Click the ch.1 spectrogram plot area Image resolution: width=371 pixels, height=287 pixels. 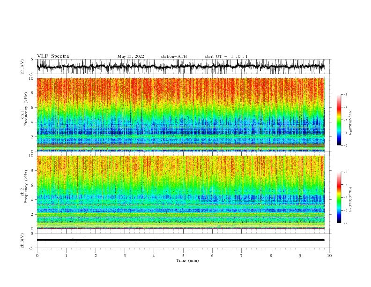[181, 114]
